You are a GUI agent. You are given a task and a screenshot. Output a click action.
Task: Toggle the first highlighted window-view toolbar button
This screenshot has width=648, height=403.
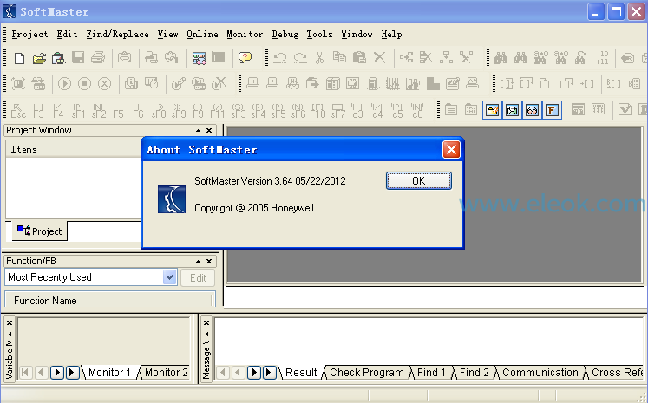492,110
